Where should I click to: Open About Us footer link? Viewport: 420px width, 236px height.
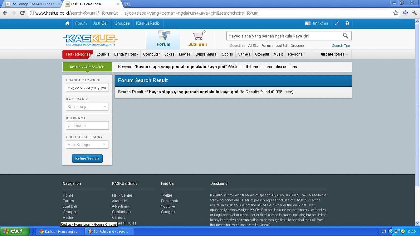coord(119,201)
